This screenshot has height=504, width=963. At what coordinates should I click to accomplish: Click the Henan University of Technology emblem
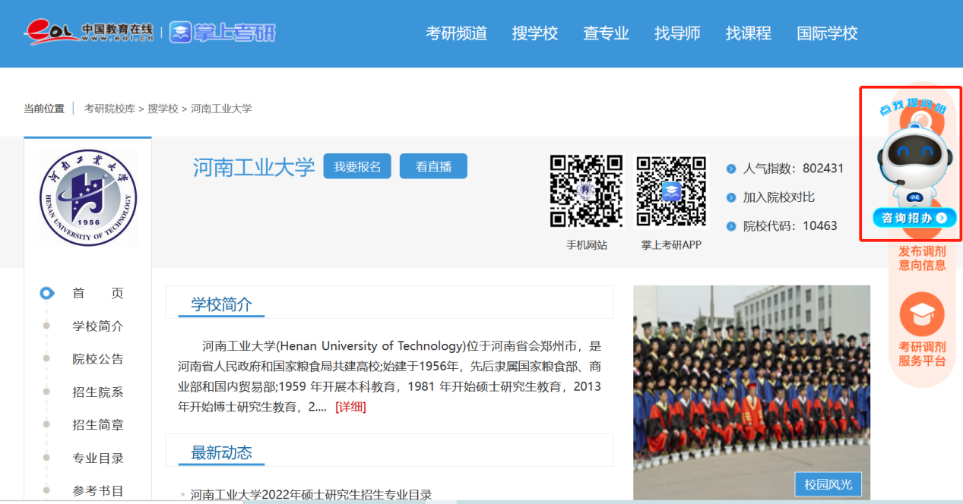87,197
